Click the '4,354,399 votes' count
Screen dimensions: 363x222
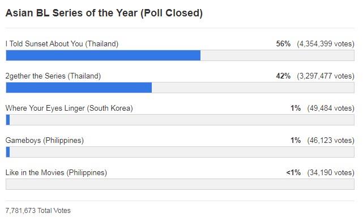point(326,44)
